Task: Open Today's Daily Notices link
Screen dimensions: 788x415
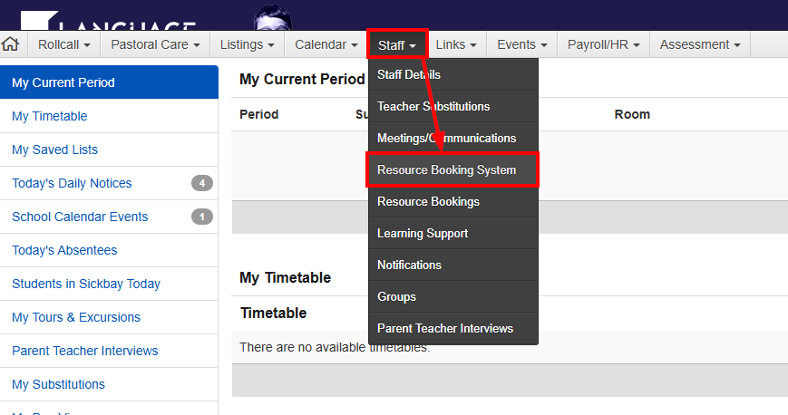Action: click(x=72, y=183)
